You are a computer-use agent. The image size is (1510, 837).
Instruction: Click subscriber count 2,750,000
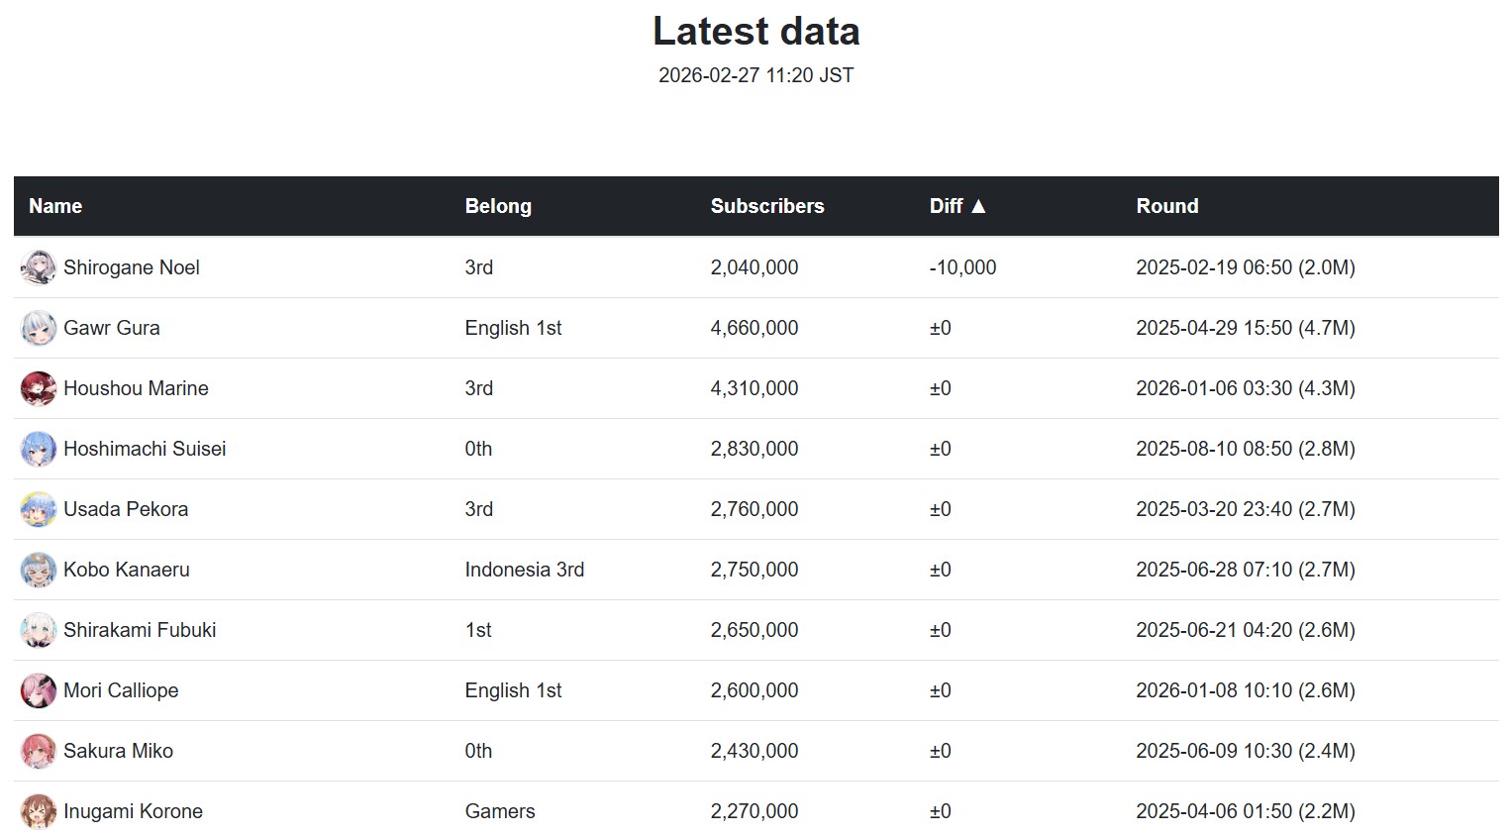755,570
